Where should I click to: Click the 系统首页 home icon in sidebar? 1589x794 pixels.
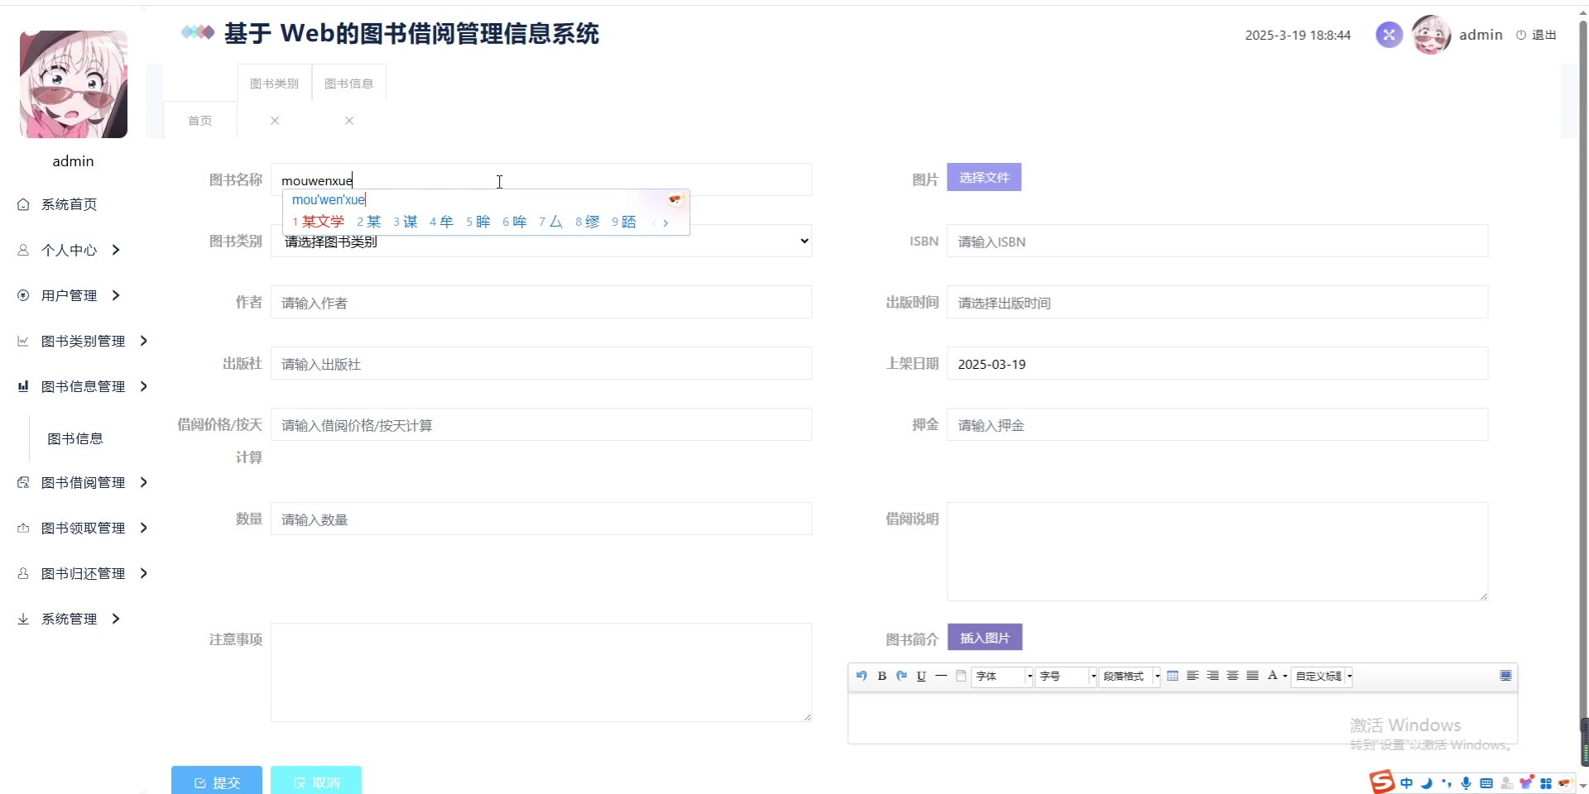(x=23, y=204)
